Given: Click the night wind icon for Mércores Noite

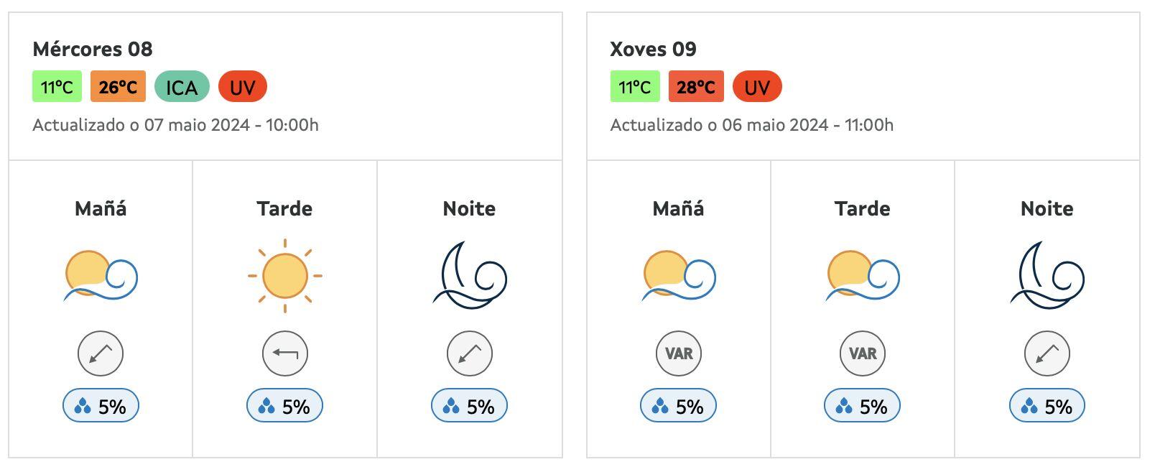Looking at the screenshot, I should [x=470, y=275].
